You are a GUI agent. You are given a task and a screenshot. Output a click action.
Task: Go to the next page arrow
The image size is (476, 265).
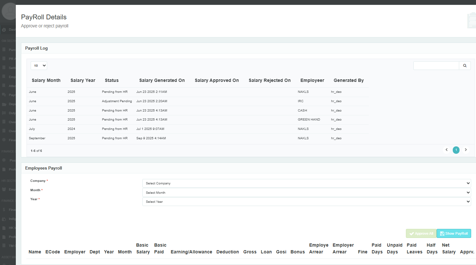point(466,150)
